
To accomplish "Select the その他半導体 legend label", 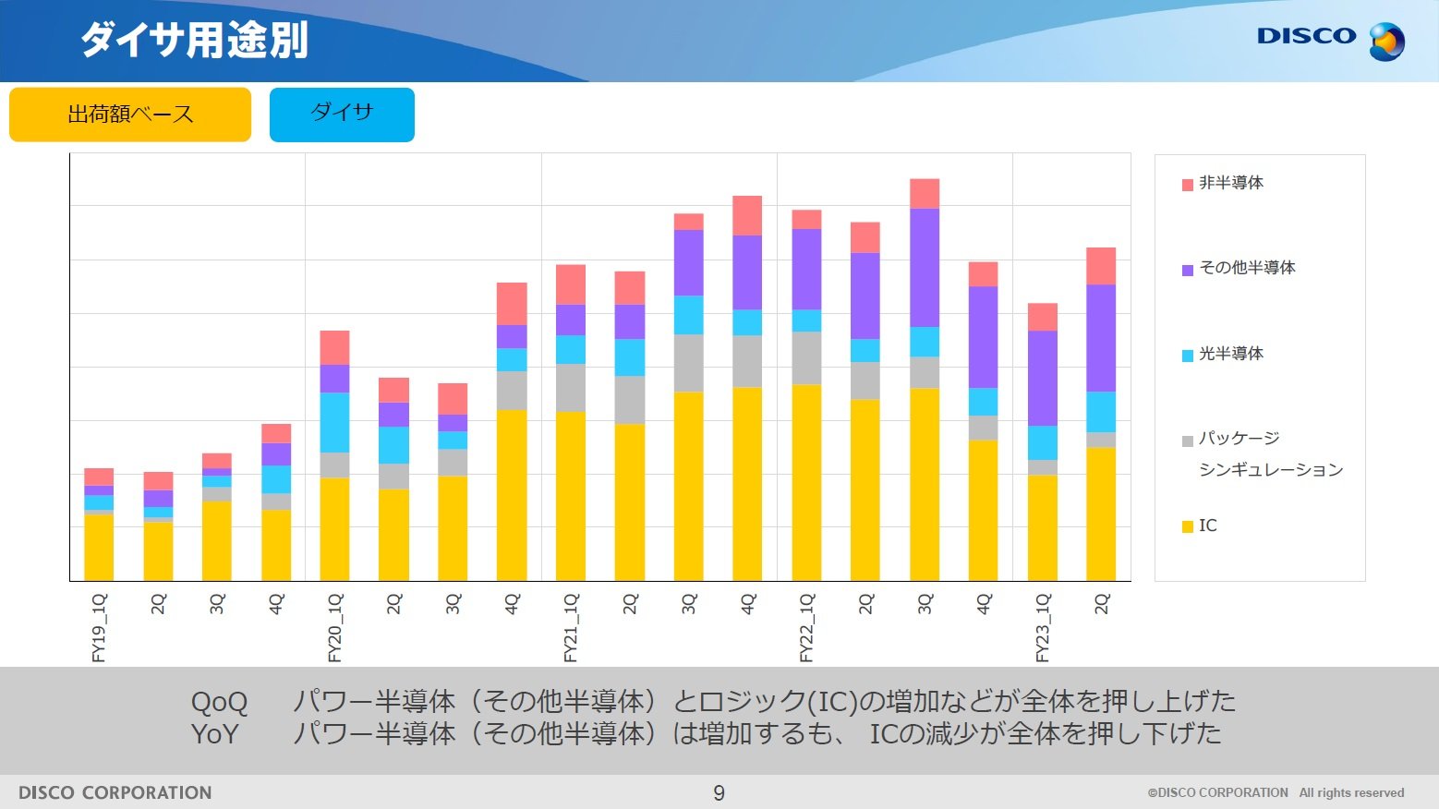I will [x=1247, y=268].
